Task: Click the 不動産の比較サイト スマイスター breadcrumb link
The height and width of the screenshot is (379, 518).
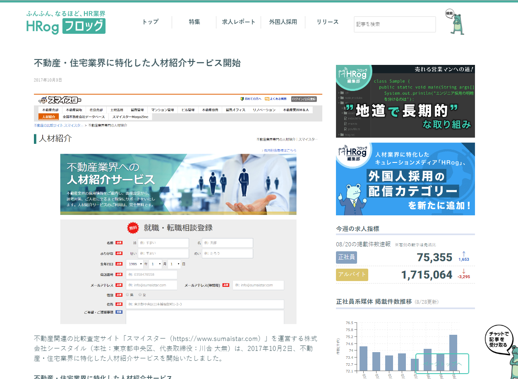Action: pos(58,125)
